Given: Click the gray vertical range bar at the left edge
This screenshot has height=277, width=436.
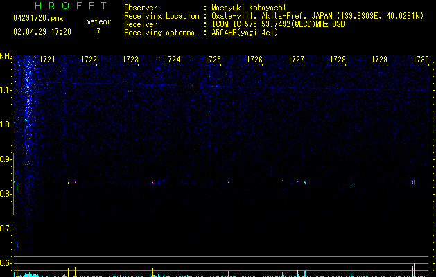Looking at the screenshot, I should tap(14, 184).
